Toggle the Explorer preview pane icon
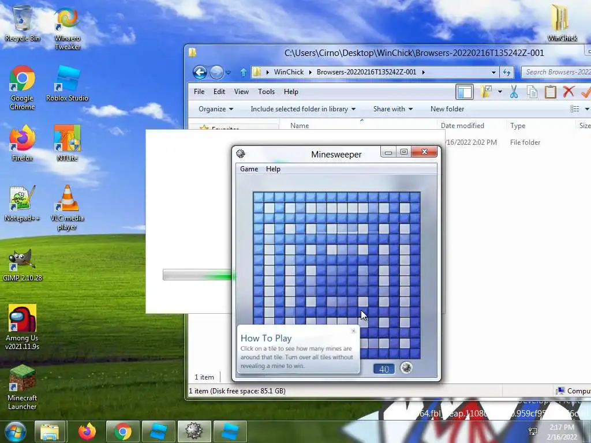591x443 pixels. (465, 92)
